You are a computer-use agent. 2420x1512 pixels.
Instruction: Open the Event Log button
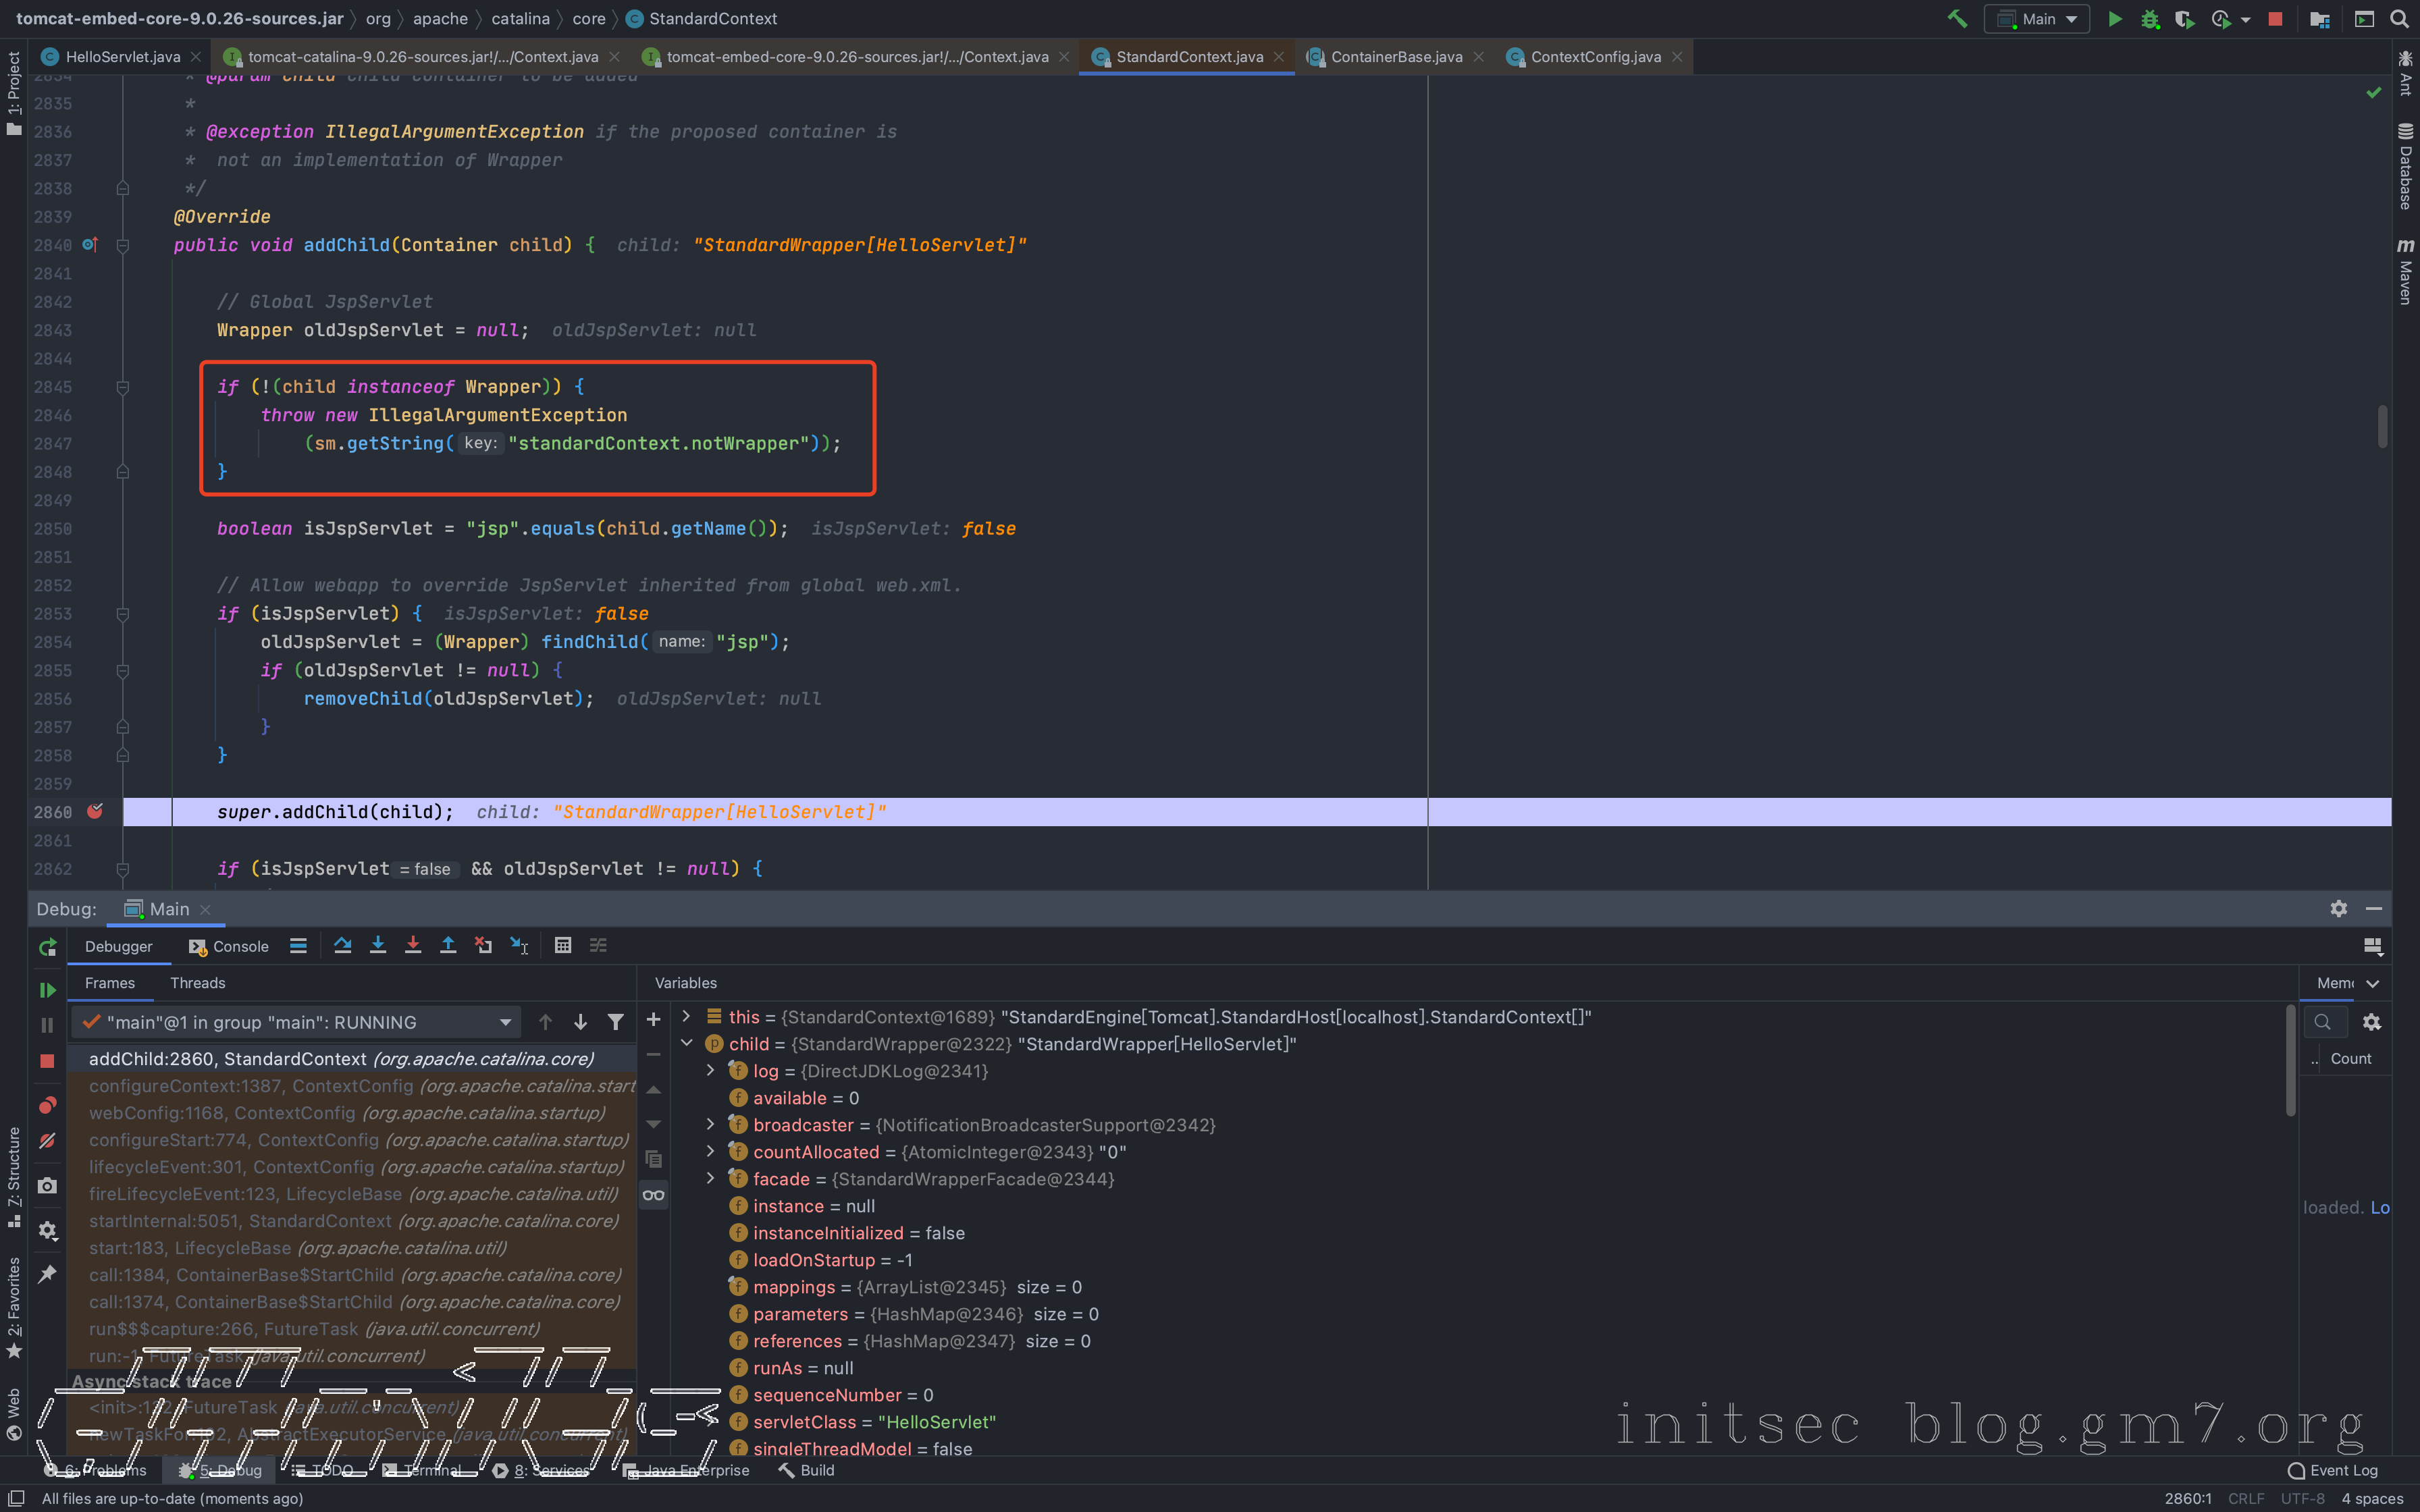coord(2333,1470)
